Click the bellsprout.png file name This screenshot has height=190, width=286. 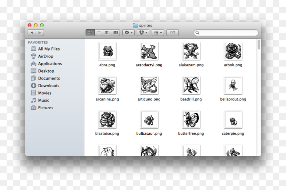233,99
